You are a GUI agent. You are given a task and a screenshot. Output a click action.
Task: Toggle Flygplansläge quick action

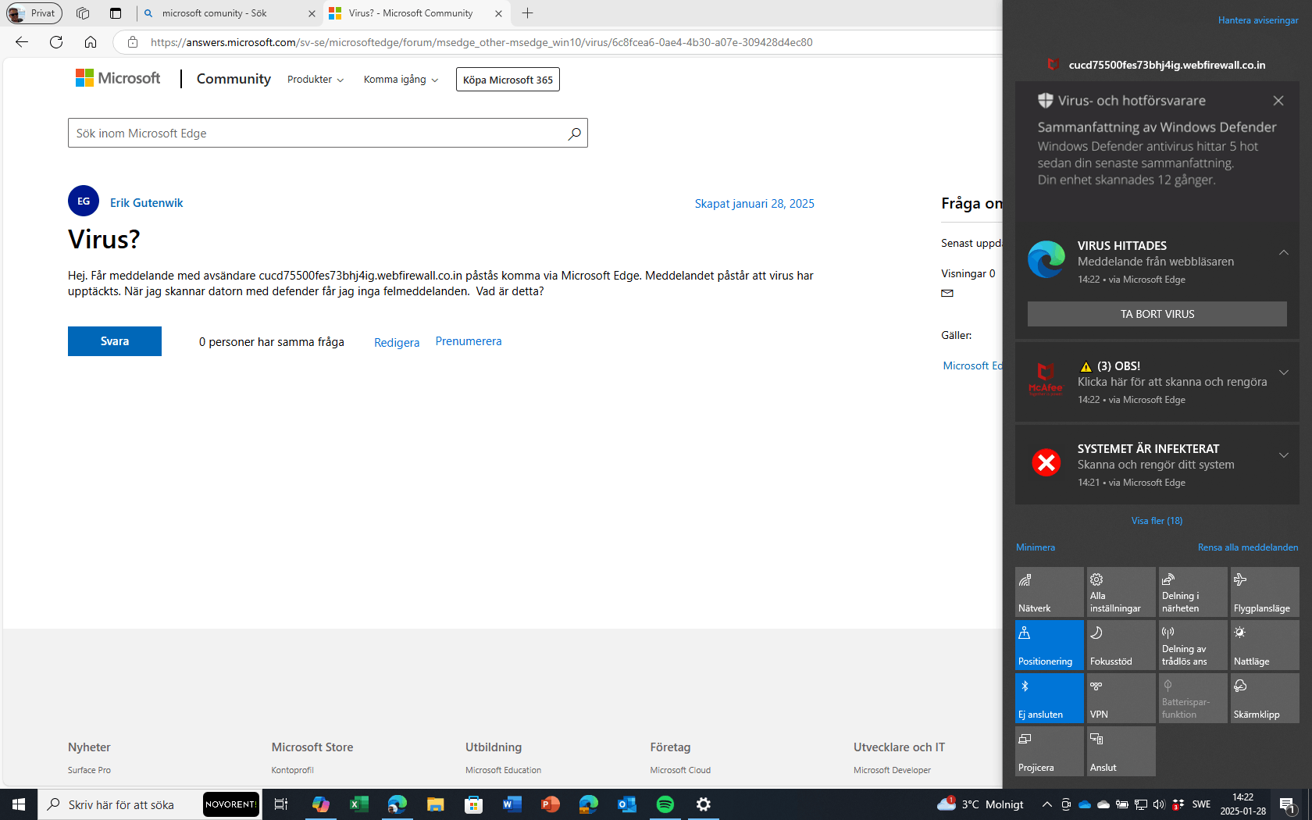1264,592
